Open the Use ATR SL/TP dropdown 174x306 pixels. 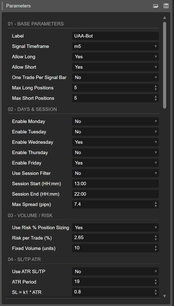[115, 272]
